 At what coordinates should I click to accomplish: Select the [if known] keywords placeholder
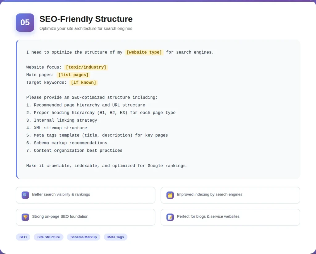84,82
